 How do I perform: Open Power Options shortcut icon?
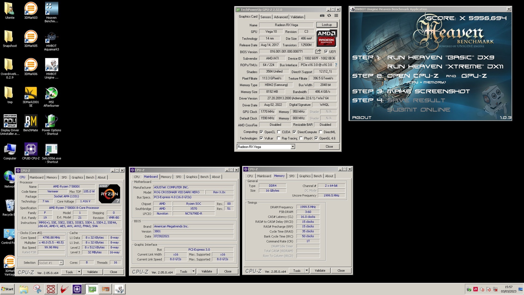click(51, 125)
